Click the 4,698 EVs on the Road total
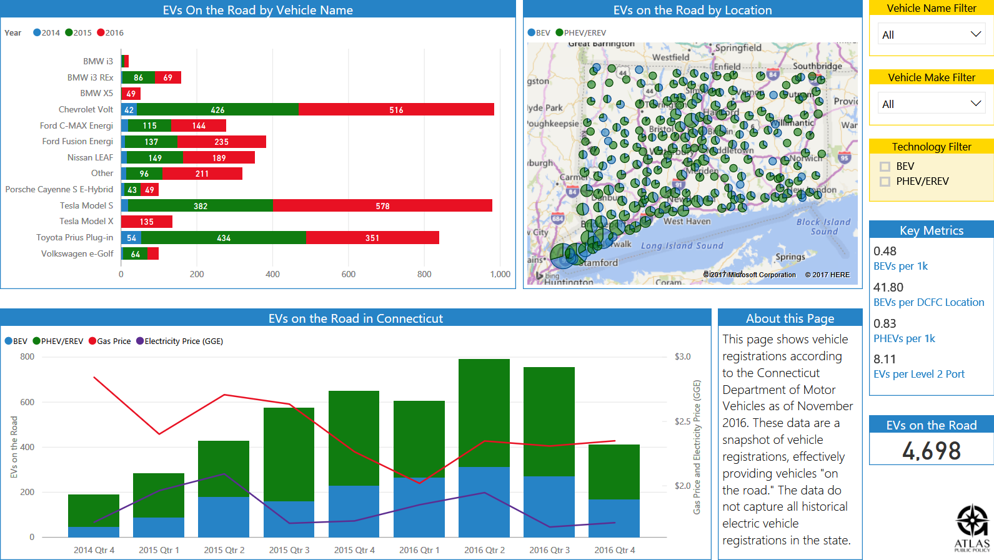The width and height of the screenshot is (994, 560). [x=931, y=450]
